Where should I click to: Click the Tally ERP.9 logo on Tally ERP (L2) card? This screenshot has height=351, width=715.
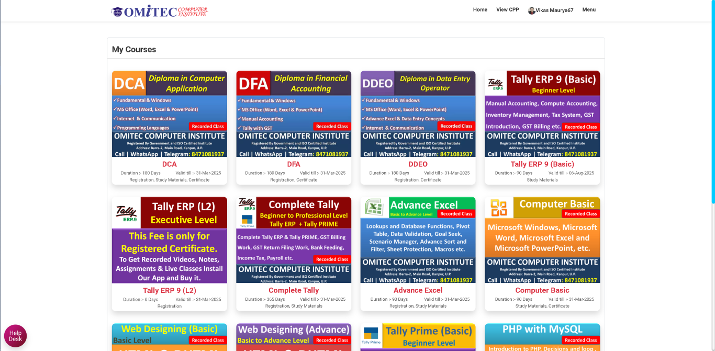point(126,212)
